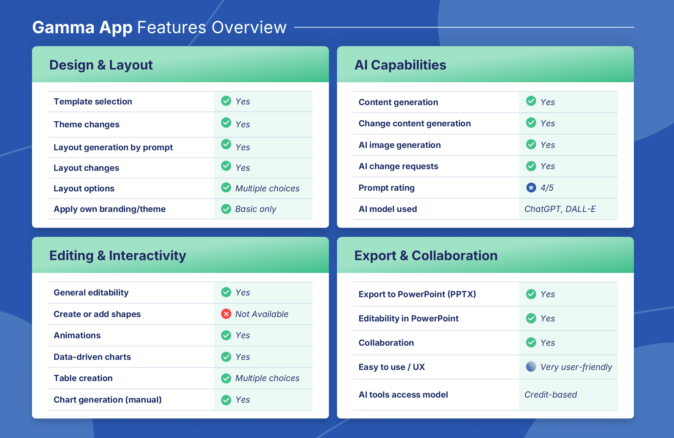Click the green check icon beside Template selection
The width and height of the screenshot is (674, 438).
click(x=226, y=101)
